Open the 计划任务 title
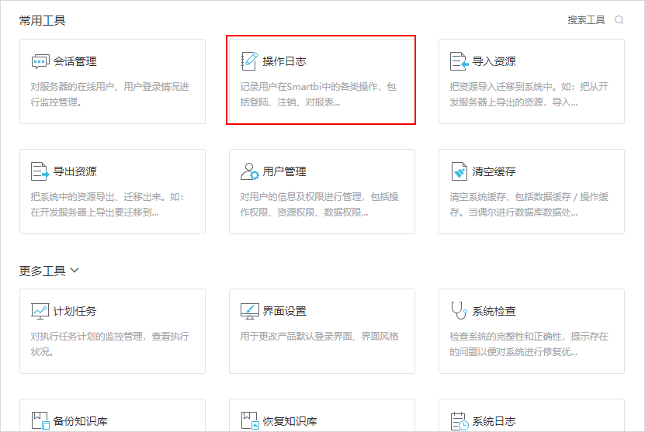The width and height of the screenshot is (645, 432). pos(75,311)
